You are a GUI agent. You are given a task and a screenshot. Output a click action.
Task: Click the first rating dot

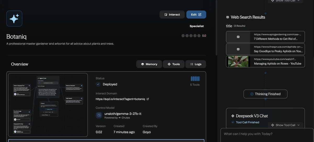tap(183, 36)
